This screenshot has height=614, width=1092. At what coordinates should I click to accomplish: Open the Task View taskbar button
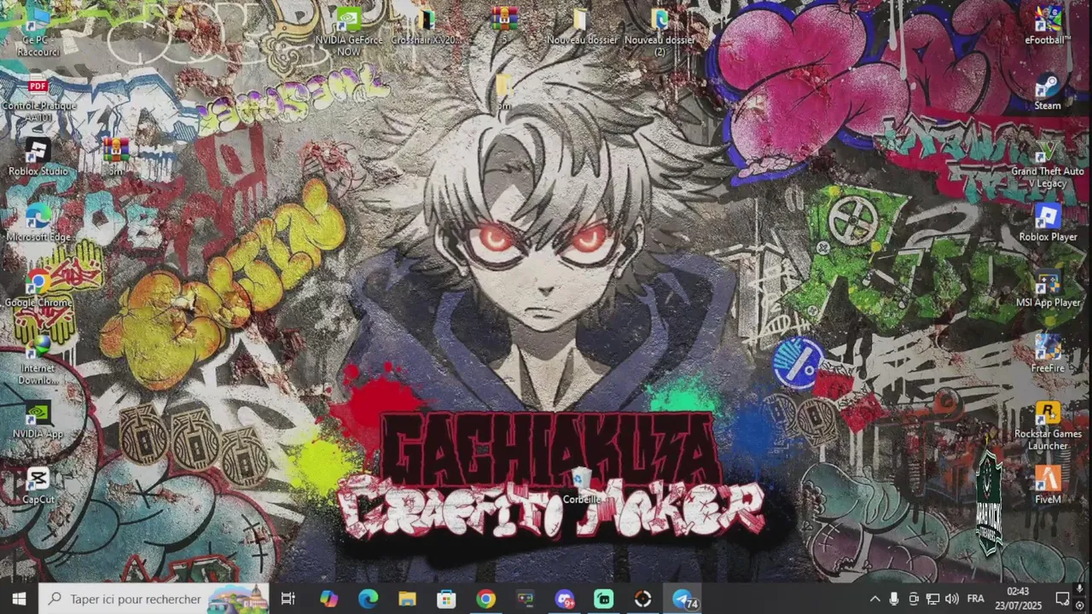click(x=288, y=600)
